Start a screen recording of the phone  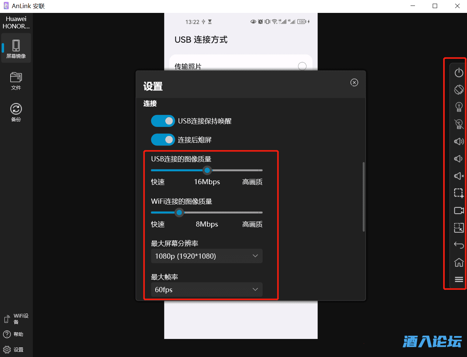tap(459, 210)
